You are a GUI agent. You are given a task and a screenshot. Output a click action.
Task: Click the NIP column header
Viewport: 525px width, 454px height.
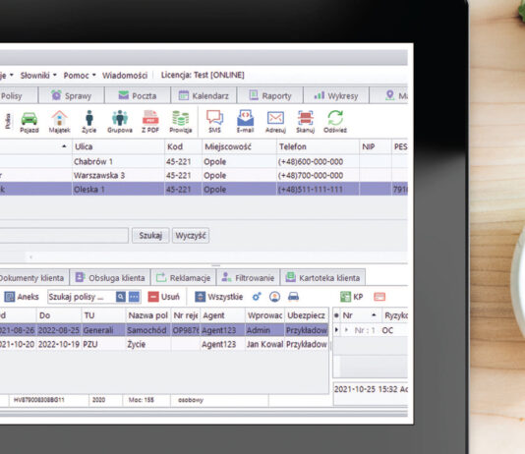[x=375, y=146]
